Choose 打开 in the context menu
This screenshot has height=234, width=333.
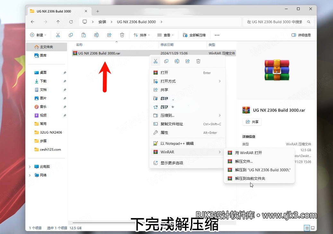pyautogui.click(x=187, y=73)
